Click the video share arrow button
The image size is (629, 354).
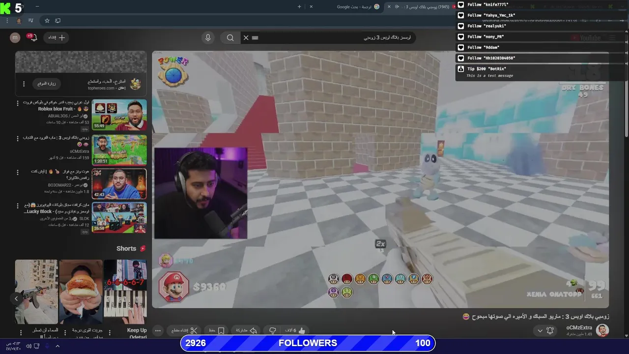246,330
